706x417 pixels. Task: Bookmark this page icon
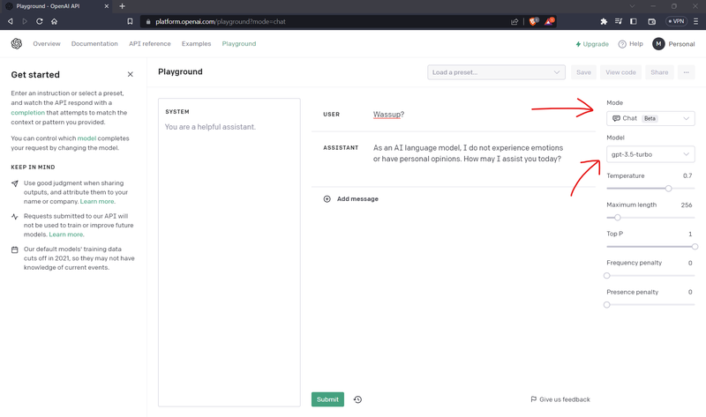coord(130,21)
